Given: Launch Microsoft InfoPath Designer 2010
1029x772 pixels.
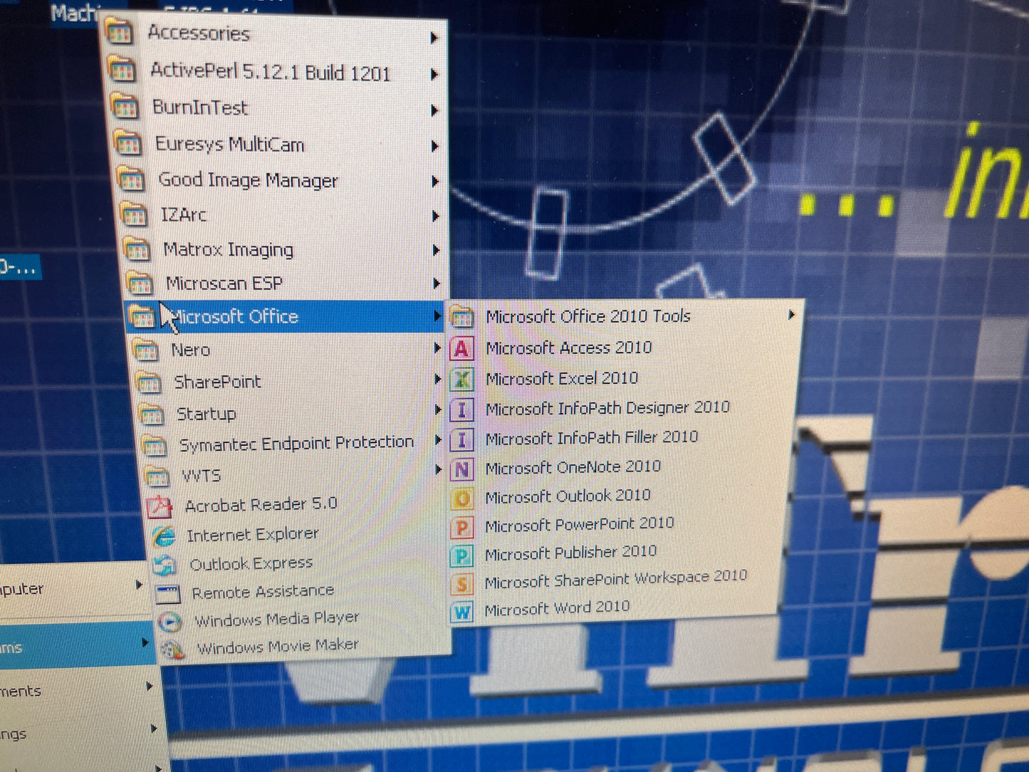Looking at the screenshot, I should (x=607, y=408).
